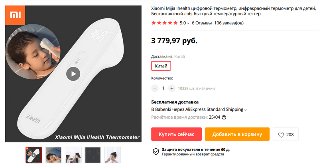Screen dimensions: 319x165
Task: Click the orange Mi logo
Action: coord(15,15)
